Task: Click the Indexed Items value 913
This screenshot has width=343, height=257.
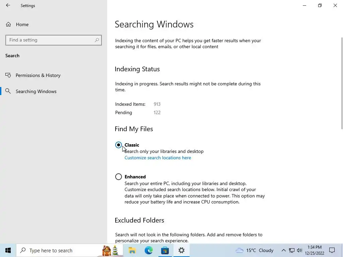Action: (157, 104)
